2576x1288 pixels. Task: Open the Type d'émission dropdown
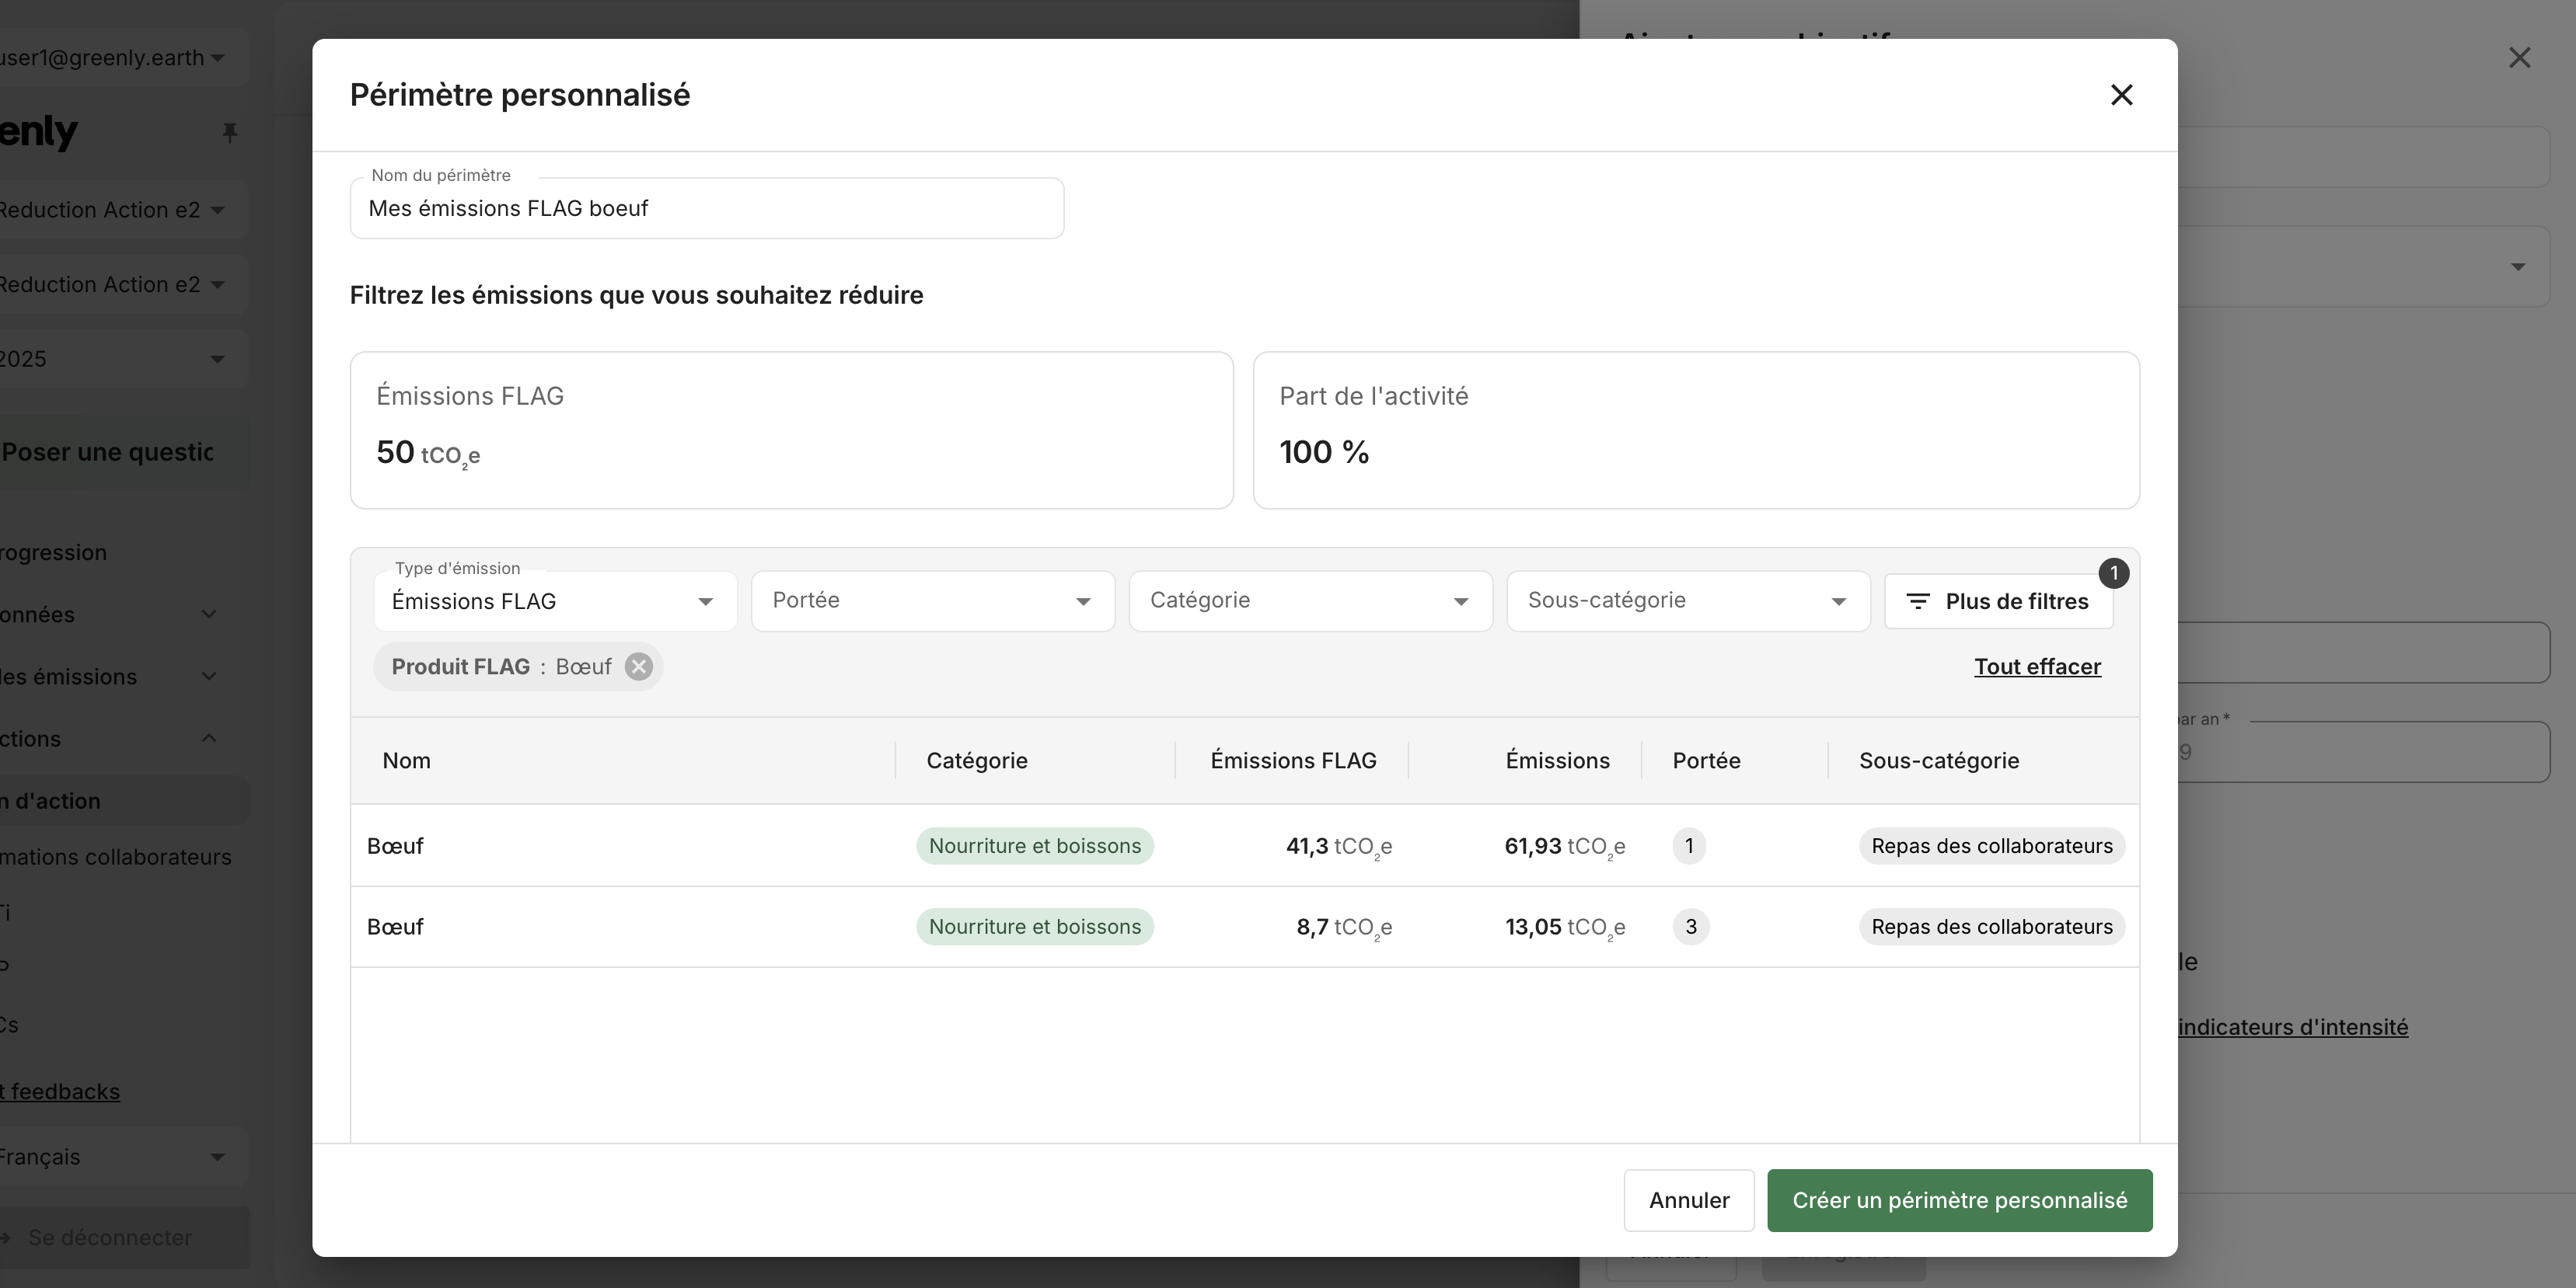555,601
